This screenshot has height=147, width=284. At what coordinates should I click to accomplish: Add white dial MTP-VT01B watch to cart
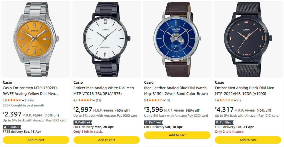(107, 140)
